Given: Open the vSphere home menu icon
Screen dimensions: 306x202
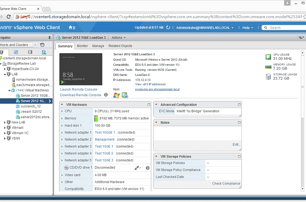Looking at the screenshot, I should click(72, 28).
